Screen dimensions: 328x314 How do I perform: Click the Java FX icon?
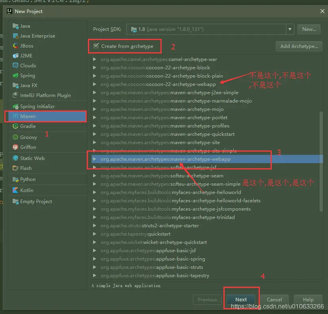15,85
